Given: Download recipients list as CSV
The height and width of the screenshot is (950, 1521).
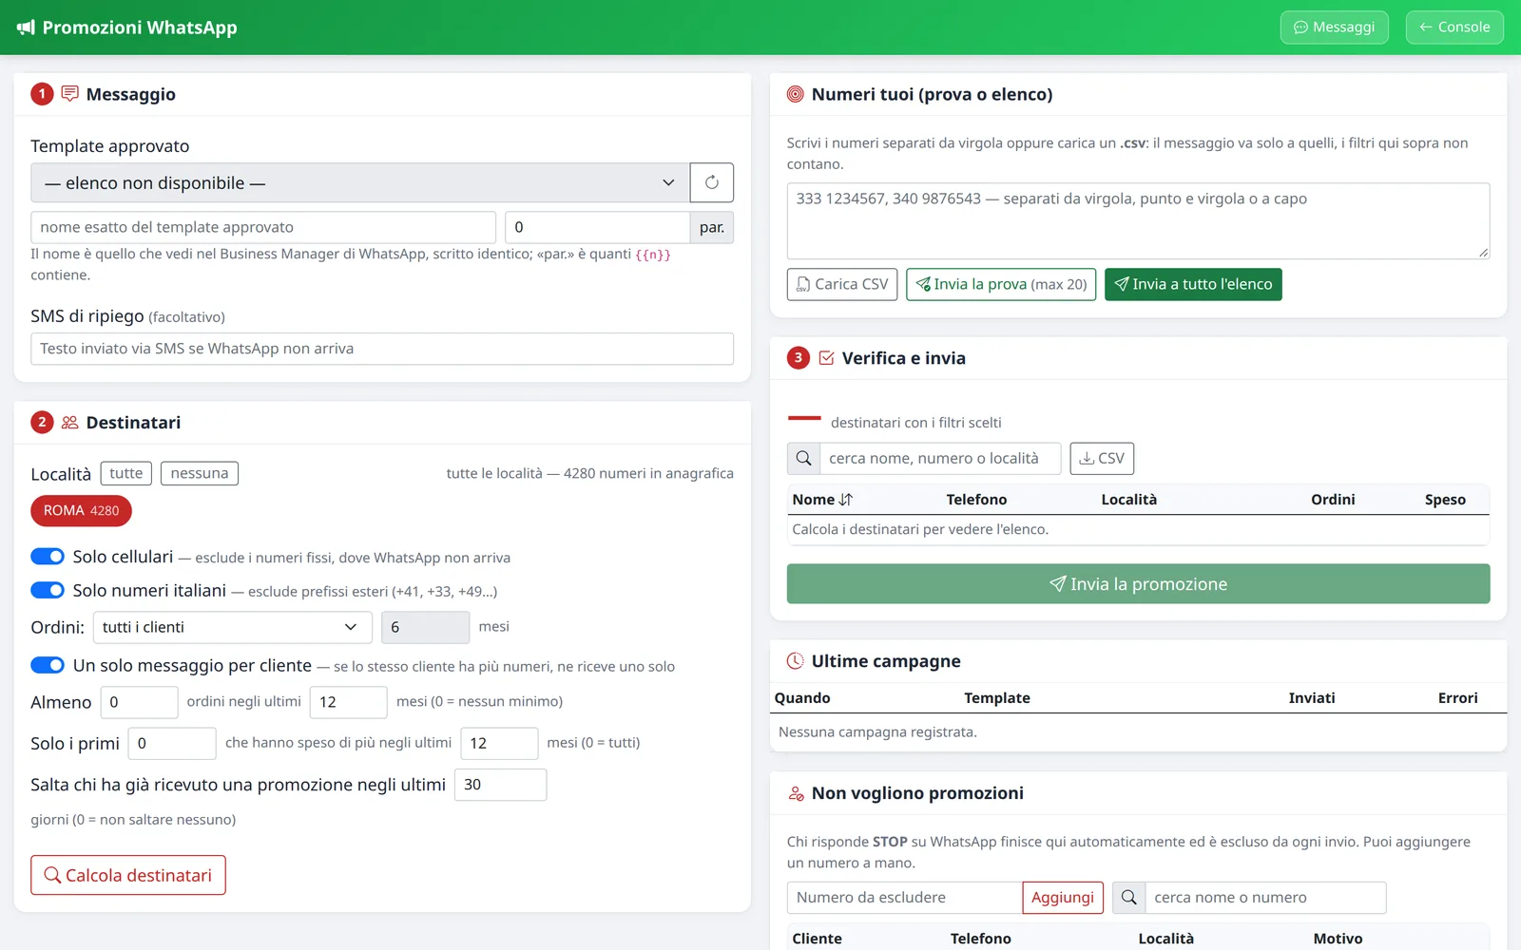Looking at the screenshot, I should [x=1102, y=459].
